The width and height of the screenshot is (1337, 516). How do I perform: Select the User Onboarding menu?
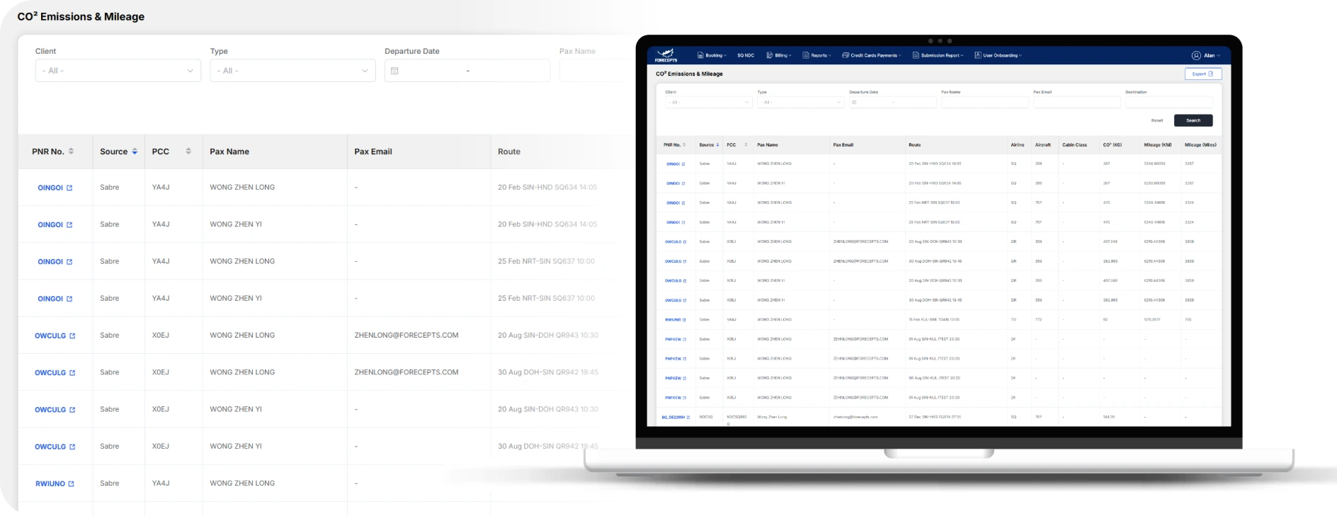(1000, 55)
